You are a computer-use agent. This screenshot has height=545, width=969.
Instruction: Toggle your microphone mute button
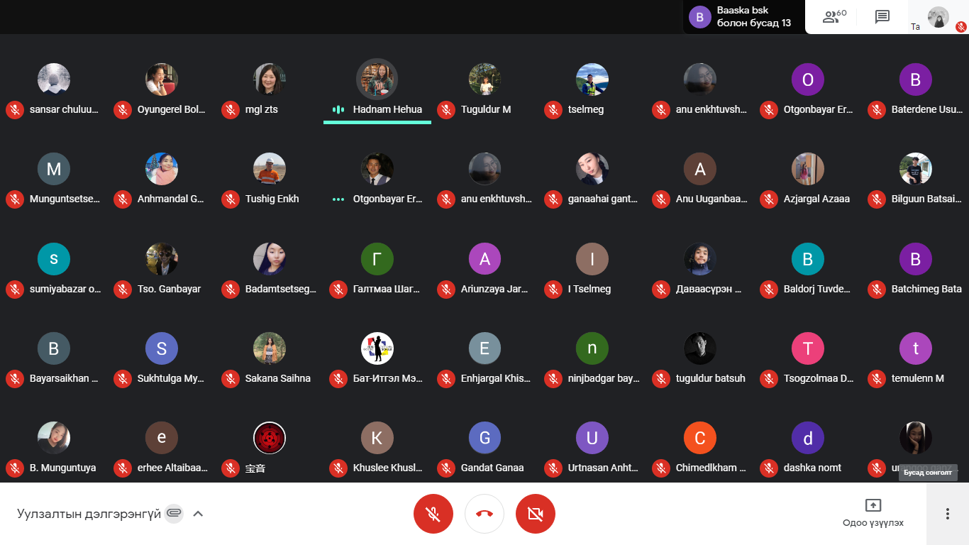point(433,514)
